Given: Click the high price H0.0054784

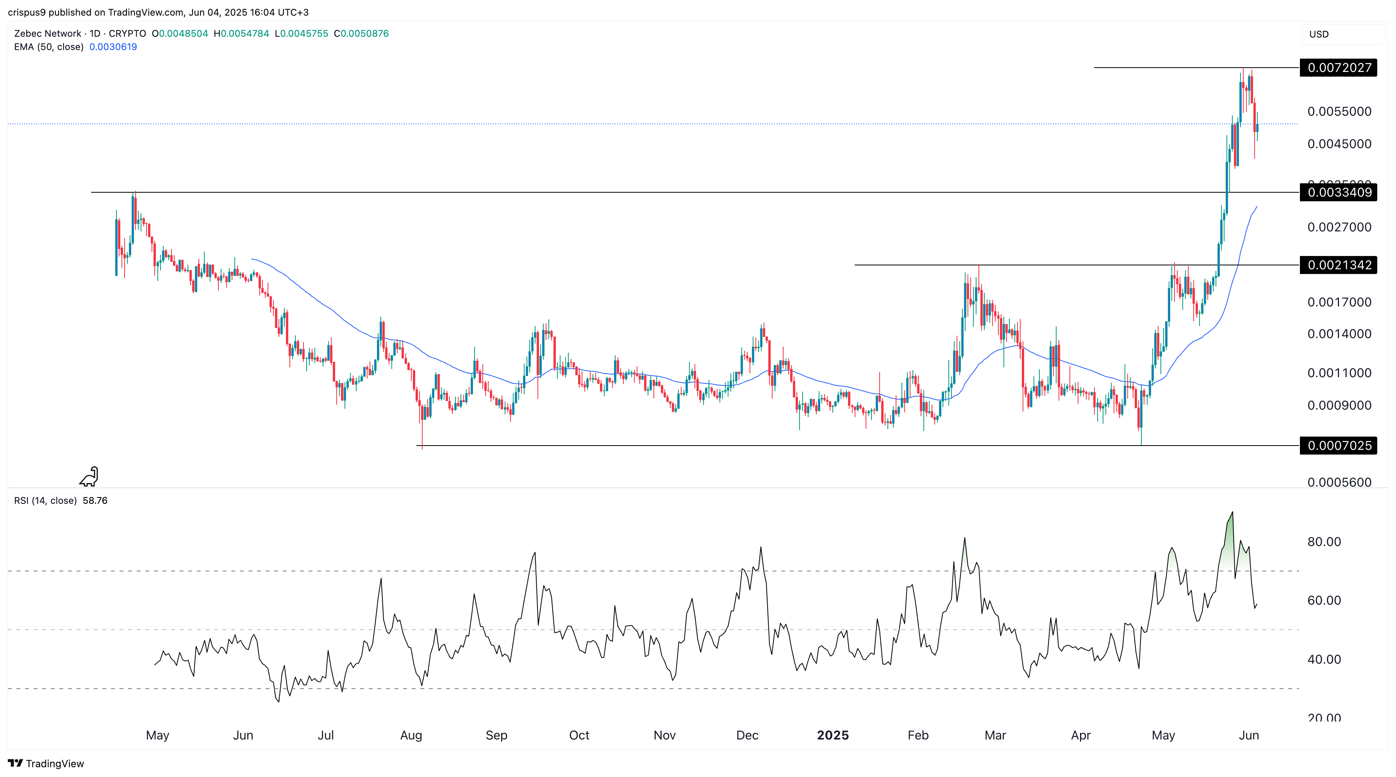Looking at the screenshot, I should [242, 34].
